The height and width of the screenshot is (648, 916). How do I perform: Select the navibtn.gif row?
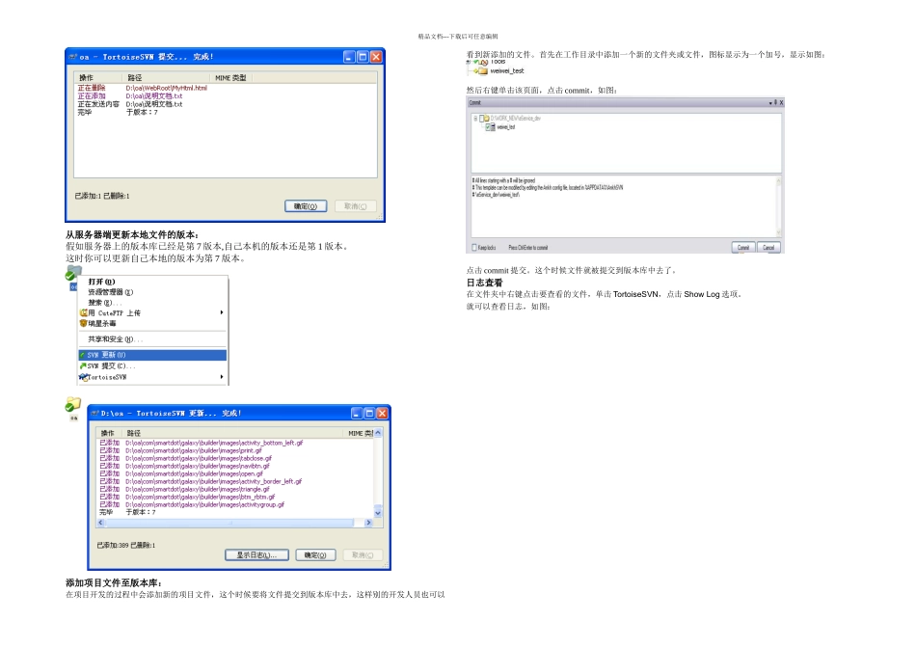184,466
